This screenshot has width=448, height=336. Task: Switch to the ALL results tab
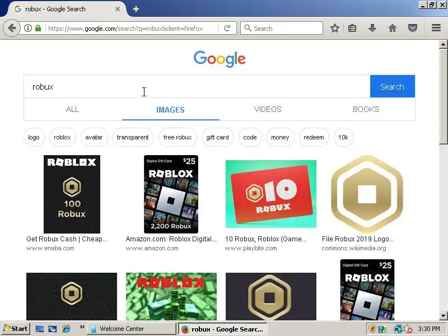73,109
